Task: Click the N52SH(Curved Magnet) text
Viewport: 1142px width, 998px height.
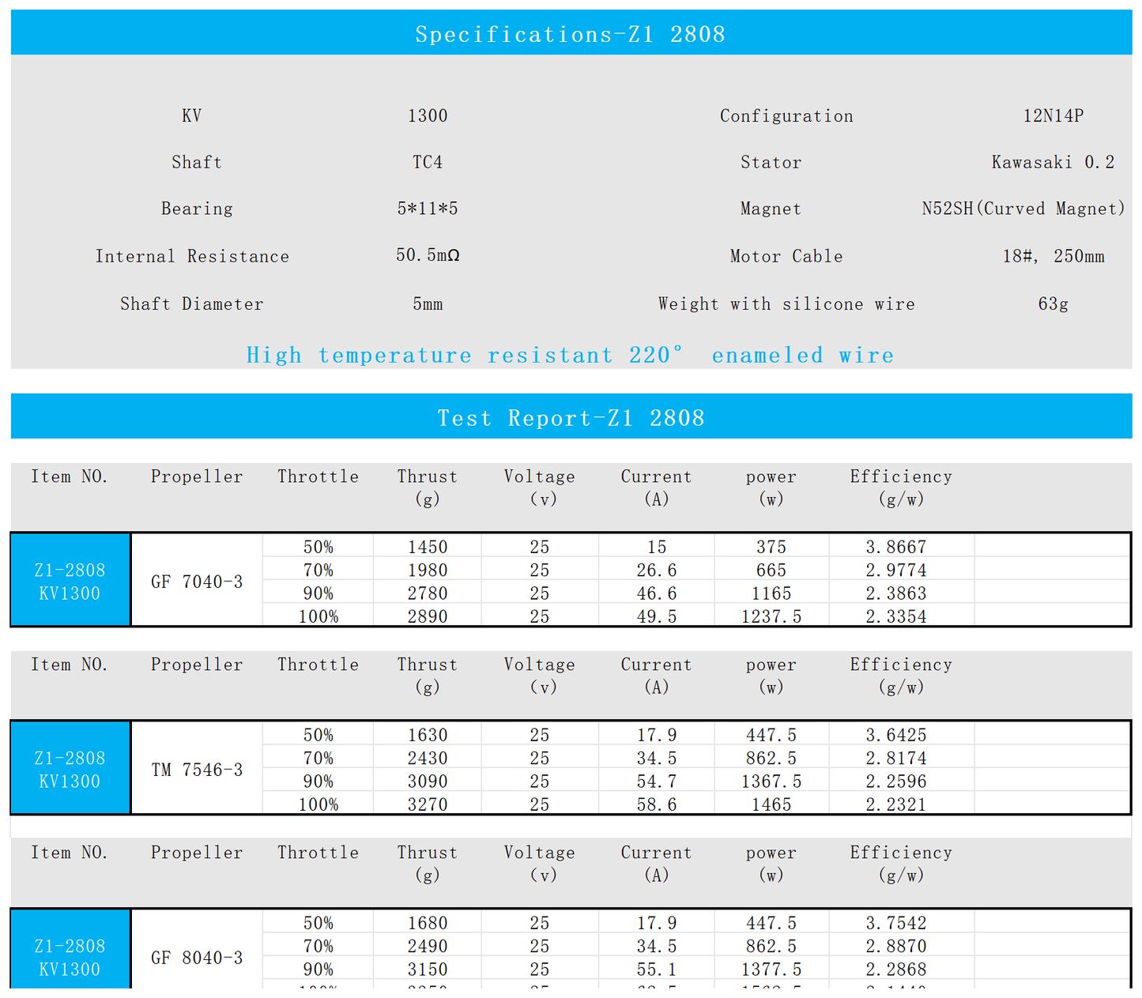Action: tap(1023, 209)
